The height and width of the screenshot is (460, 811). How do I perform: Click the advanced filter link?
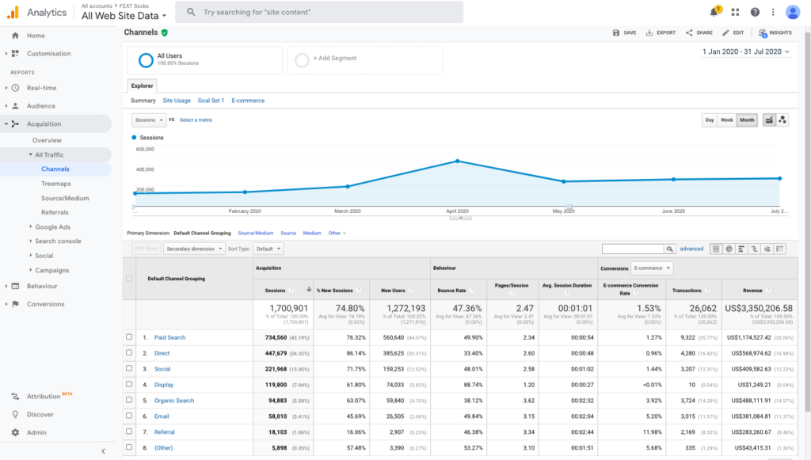[691, 249]
